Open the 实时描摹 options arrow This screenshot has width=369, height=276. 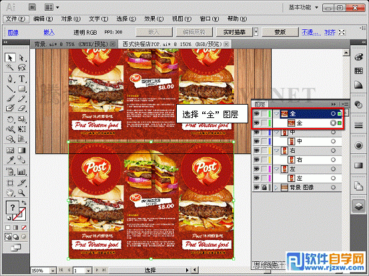(x=256, y=32)
